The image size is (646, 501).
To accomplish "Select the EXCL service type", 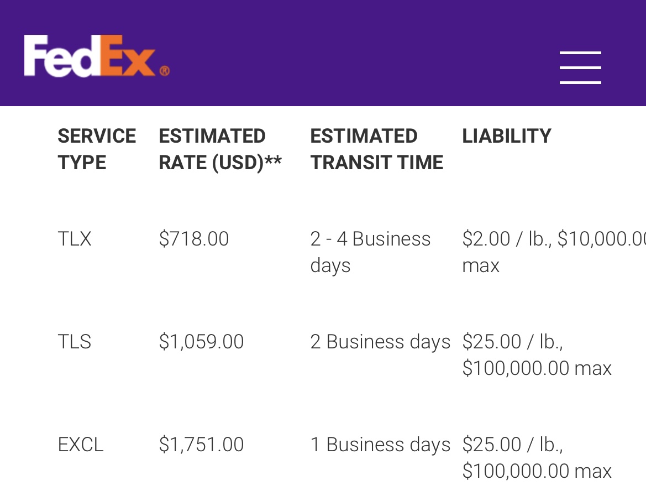I will (81, 445).
